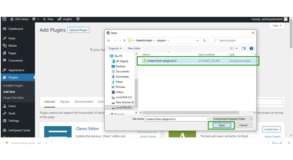Go up one folder level
The image size is (293, 160).
pos(124,41)
